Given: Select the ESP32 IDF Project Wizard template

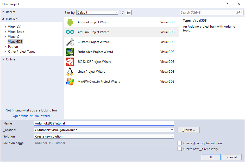Looking at the screenshot, I should [122, 62].
